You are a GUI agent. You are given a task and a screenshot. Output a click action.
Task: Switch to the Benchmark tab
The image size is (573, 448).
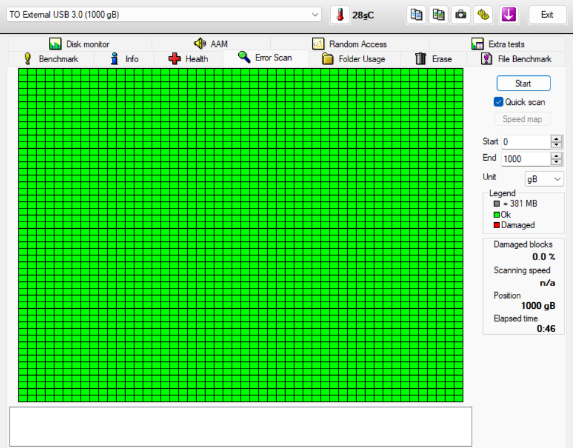[x=51, y=59]
